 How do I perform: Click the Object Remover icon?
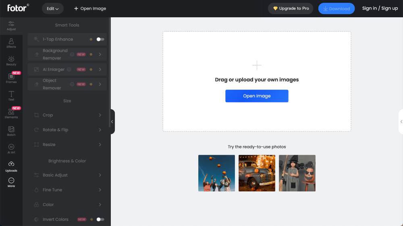[x=37, y=84]
